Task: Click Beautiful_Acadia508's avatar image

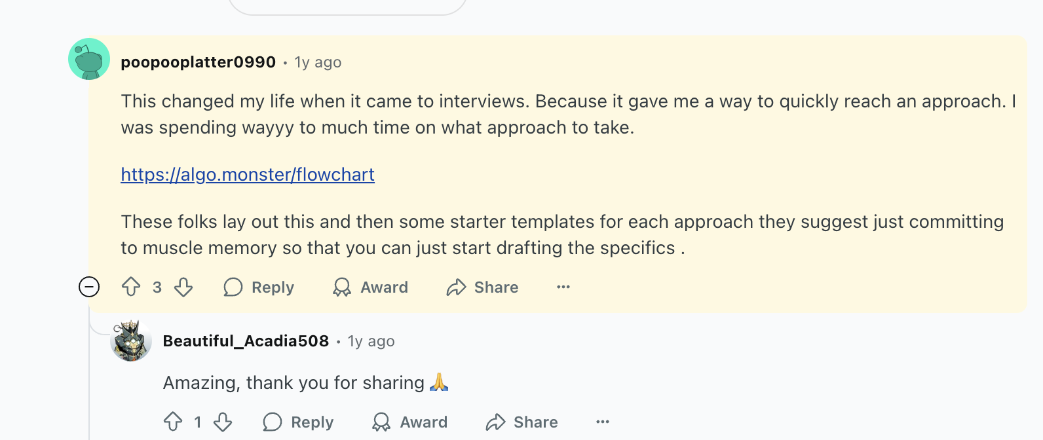Action: click(x=131, y=340)
